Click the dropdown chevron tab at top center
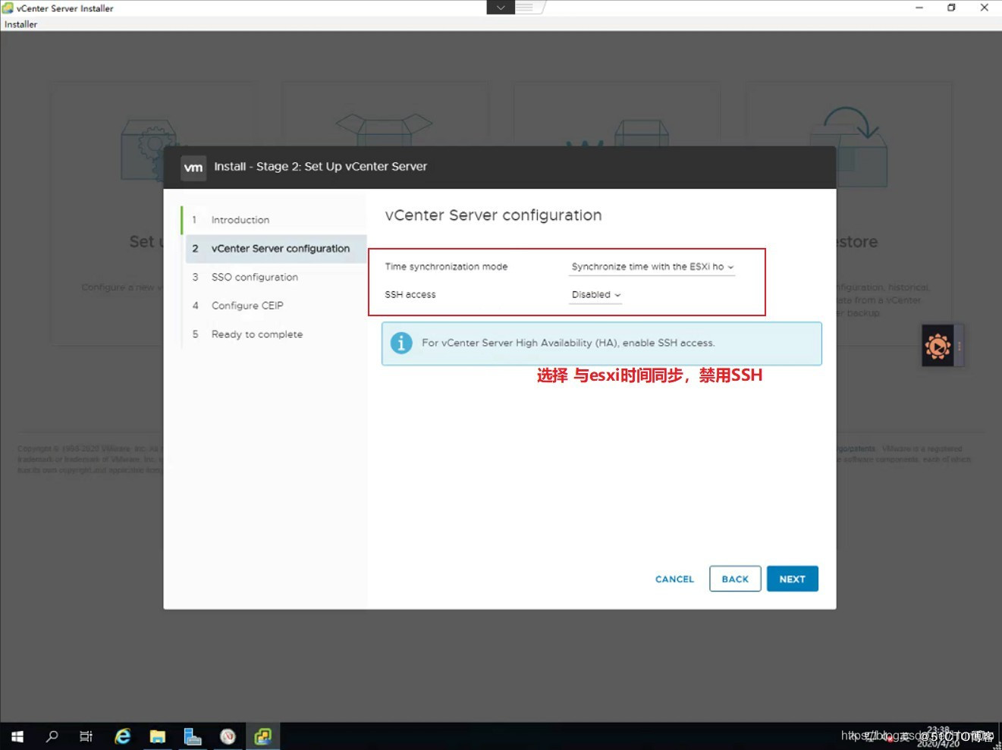Viewport: 1002px width, 750px height. tap(501, 8)
